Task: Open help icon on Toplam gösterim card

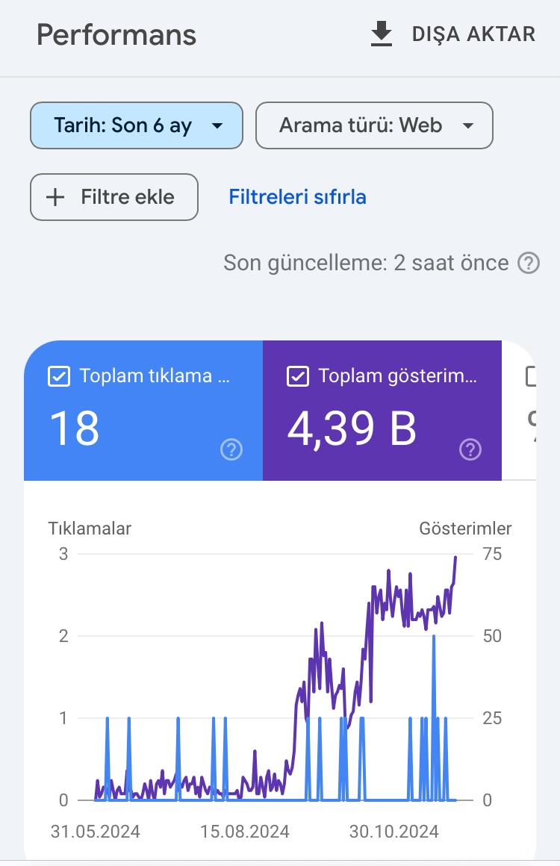Action: 470,449
